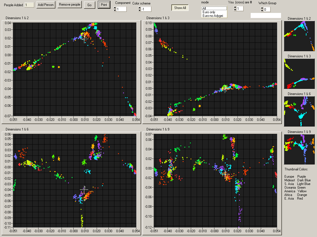Screen dimensions: 317x237
Task: Click the 'Color scheme' label
Action: click(x=141, y=3)
